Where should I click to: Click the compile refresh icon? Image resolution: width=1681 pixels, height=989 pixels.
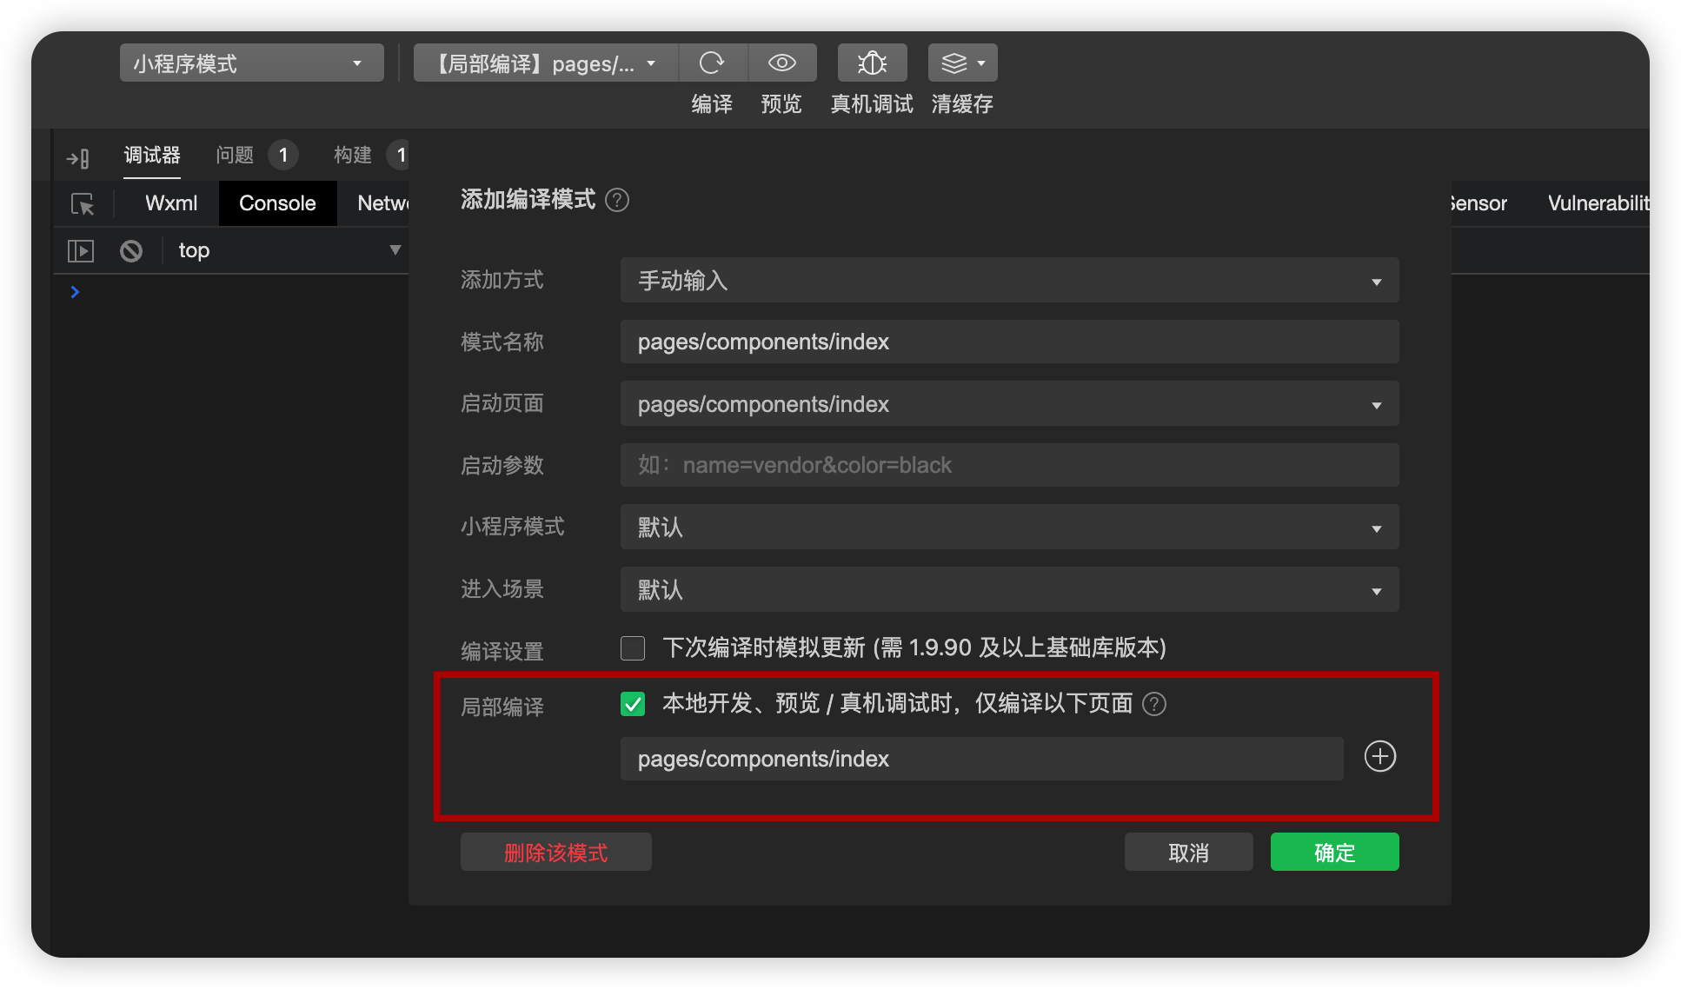712,63
